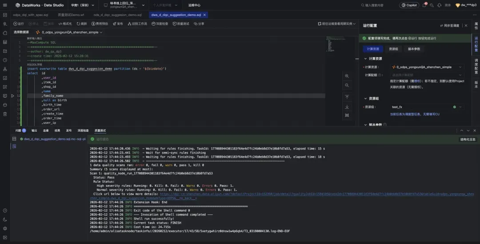
Task: Open the Operation Center (运维中心)
Action: pos(194,5)
